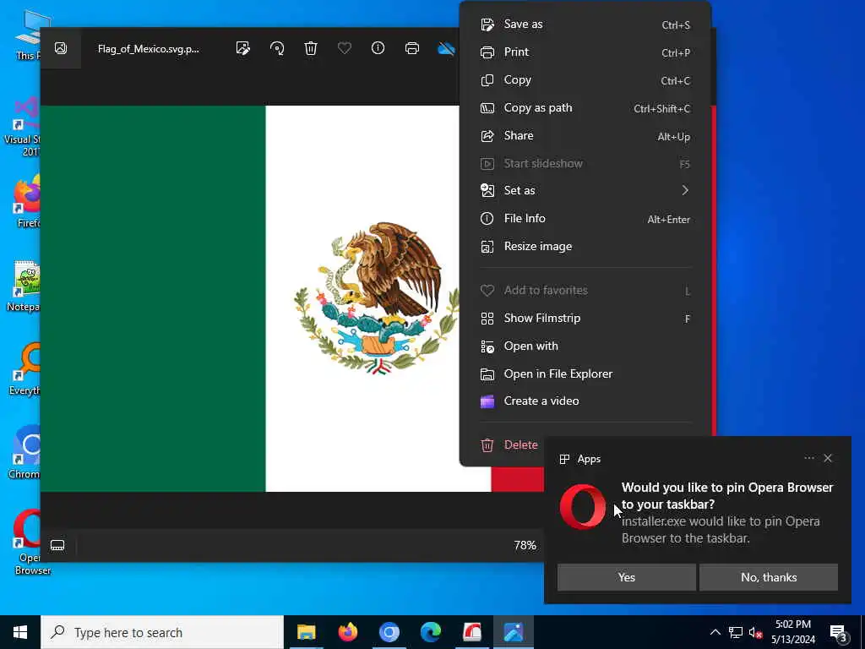The height and width of the screenshot is (649, 865).
Task: Click the network tray icon
Action: coord(736,632)
